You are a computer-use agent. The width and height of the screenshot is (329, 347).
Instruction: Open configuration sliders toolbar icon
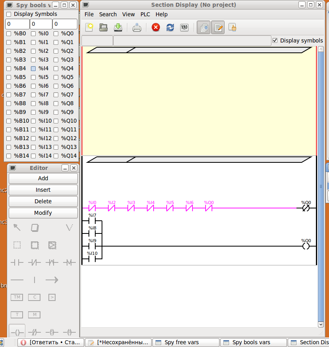[x=184, y=27]
